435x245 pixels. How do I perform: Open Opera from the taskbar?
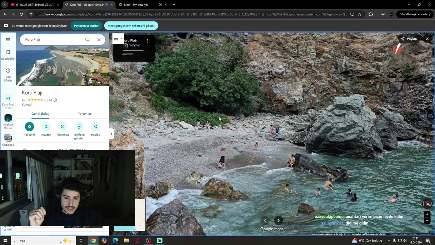click(138, 241)
